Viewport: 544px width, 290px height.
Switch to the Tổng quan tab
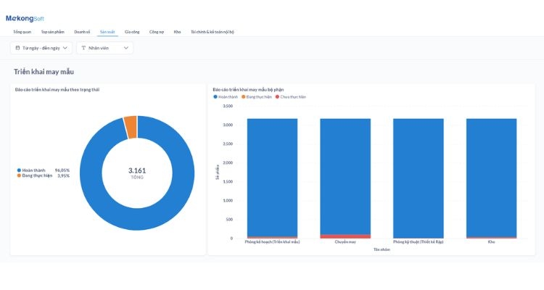click(x=22, y=32)
